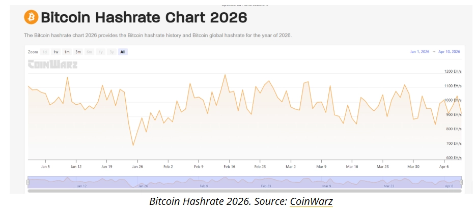The image size is (475, 213).
Task: Click the 3y zoom option
Action: [x=111, y=52]
